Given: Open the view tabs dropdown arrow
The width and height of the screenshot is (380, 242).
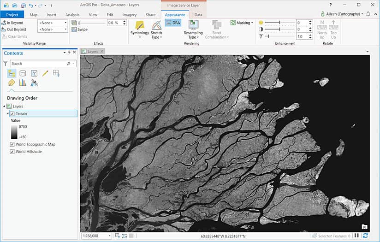Looking at the screenshot, I should [368, 52].
